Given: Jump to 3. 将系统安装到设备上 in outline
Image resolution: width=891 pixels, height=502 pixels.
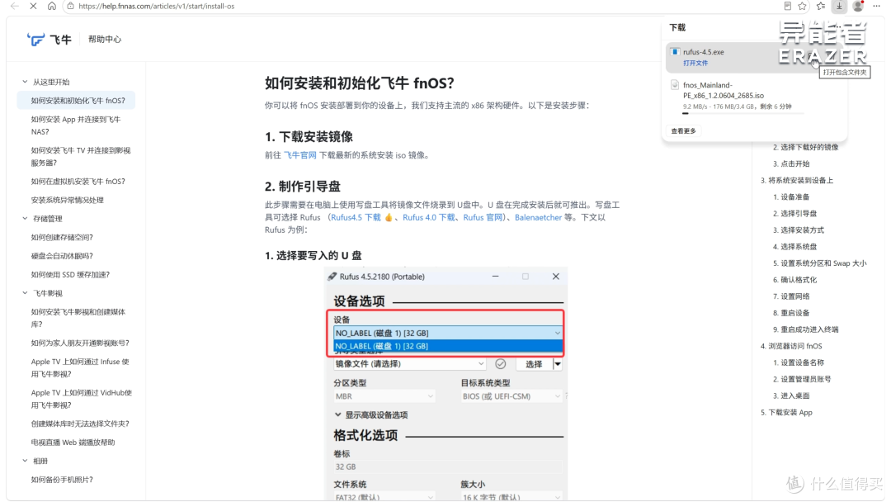Looking at the screenshot, I should [797, 180].
